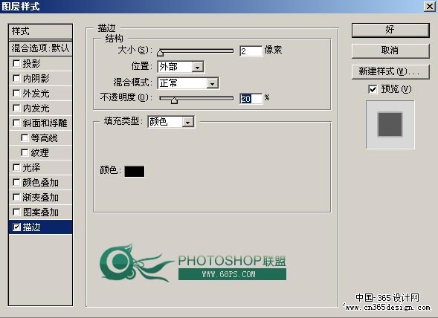Click the opacity input field showing 20

point(251,99)
